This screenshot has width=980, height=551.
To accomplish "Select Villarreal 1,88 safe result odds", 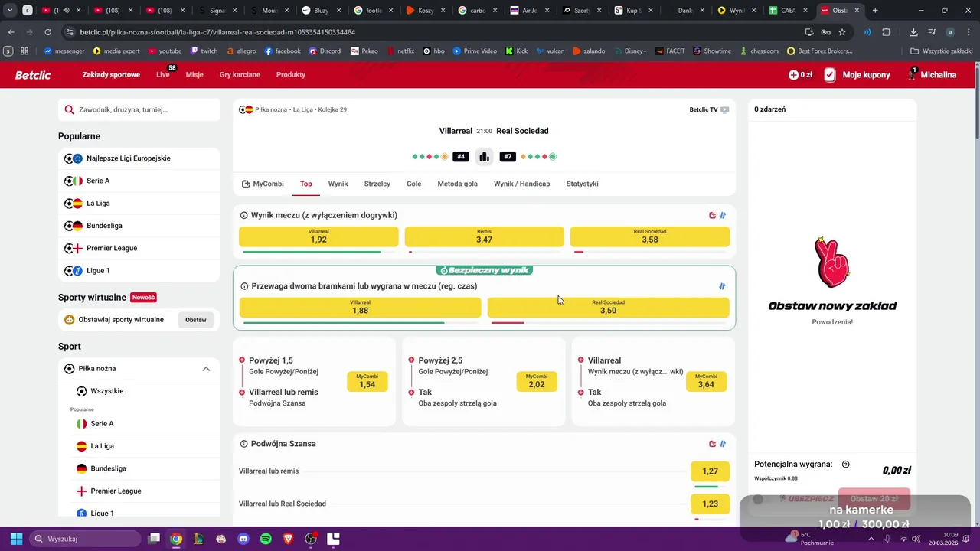I will point(360,307).
